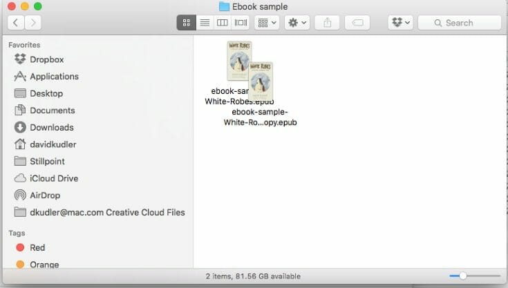508x288 pixels.
Task: Open the Dropbox toolbar dropdown
Action: 401,23
